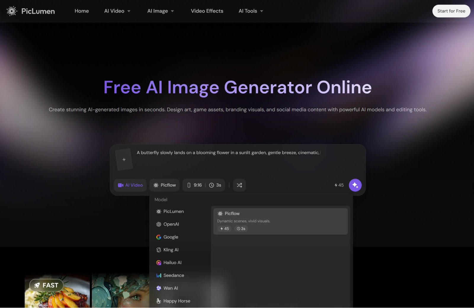Click the Start for Free button
This screenshot has width=474, height=308.
[x=451, y=11]
